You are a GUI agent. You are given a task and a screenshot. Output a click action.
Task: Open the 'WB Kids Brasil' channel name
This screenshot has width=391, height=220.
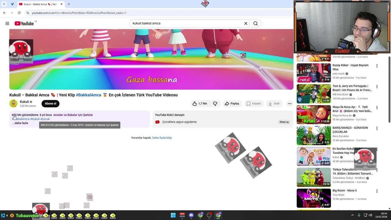coord(340,95)
